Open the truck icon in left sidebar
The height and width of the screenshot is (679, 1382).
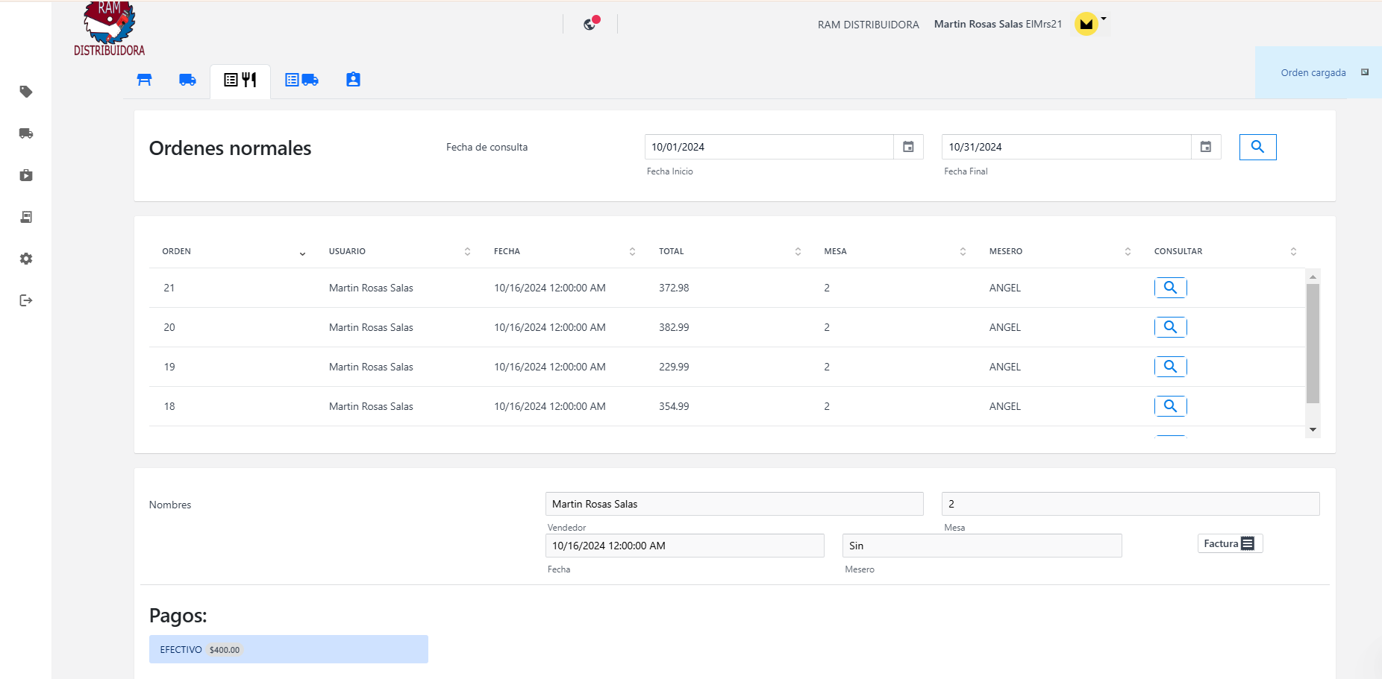(26, 133)
